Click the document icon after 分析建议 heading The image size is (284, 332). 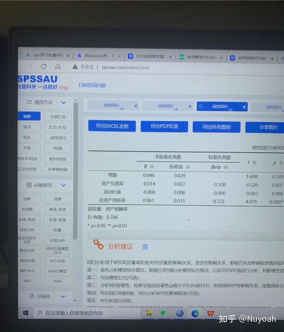click(144, 247)
